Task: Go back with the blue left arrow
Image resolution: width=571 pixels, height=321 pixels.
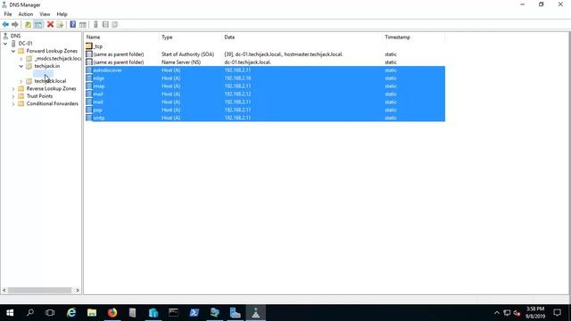Action: pos(5,24)
